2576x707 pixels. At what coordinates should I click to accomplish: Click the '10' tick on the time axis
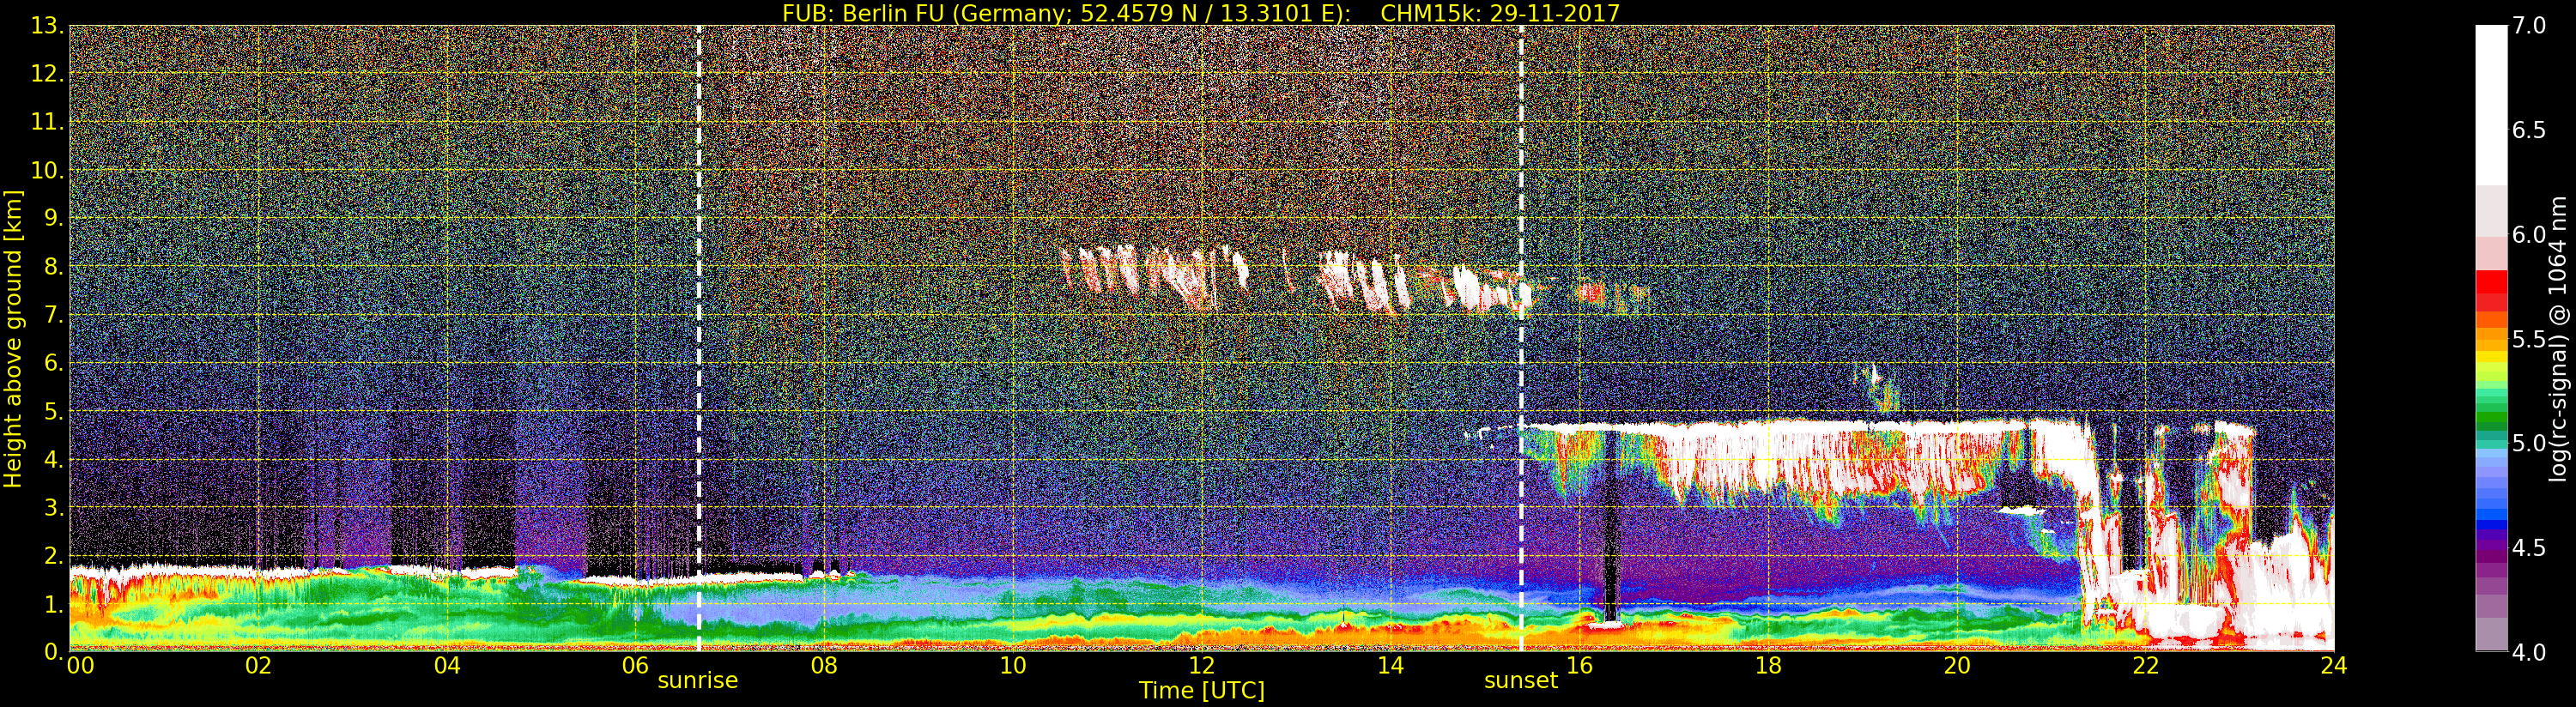coord(1013,666)
